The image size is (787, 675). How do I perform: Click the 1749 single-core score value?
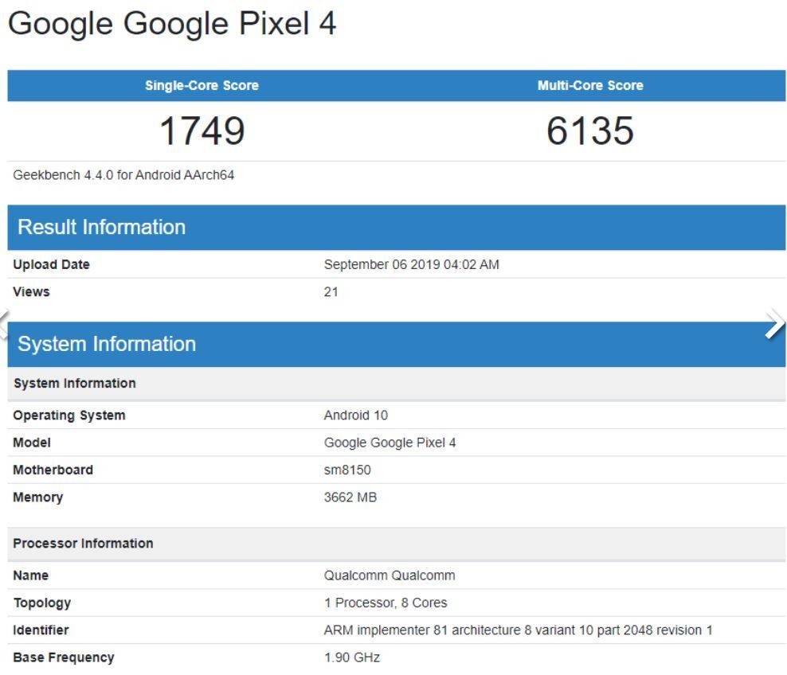click(x=202, y=131)
